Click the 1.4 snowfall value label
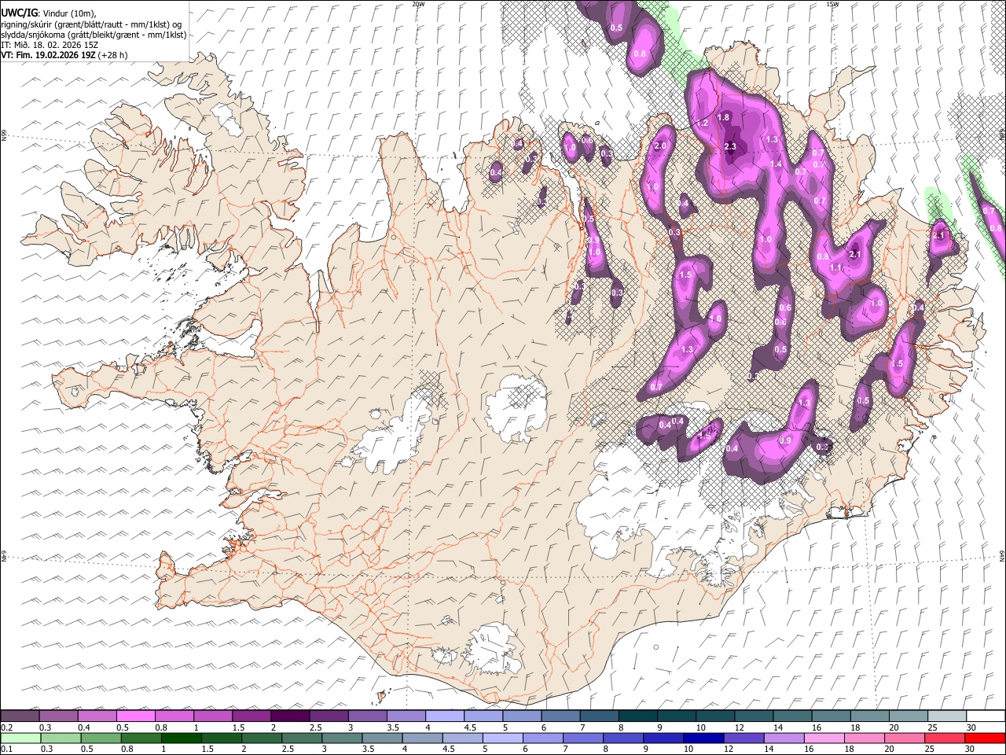This screenshot has width=1006, height=755. (777, 164)
